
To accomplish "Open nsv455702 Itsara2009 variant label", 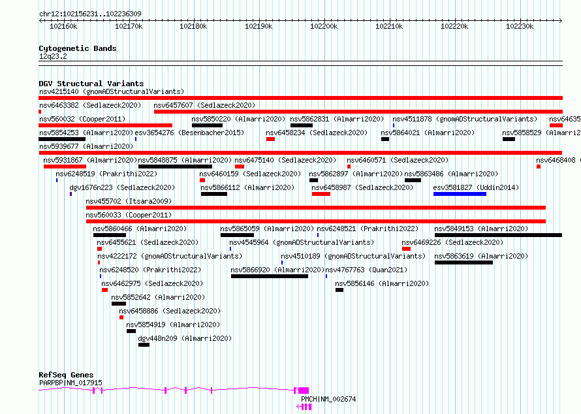I will click(x=129, y=201).
